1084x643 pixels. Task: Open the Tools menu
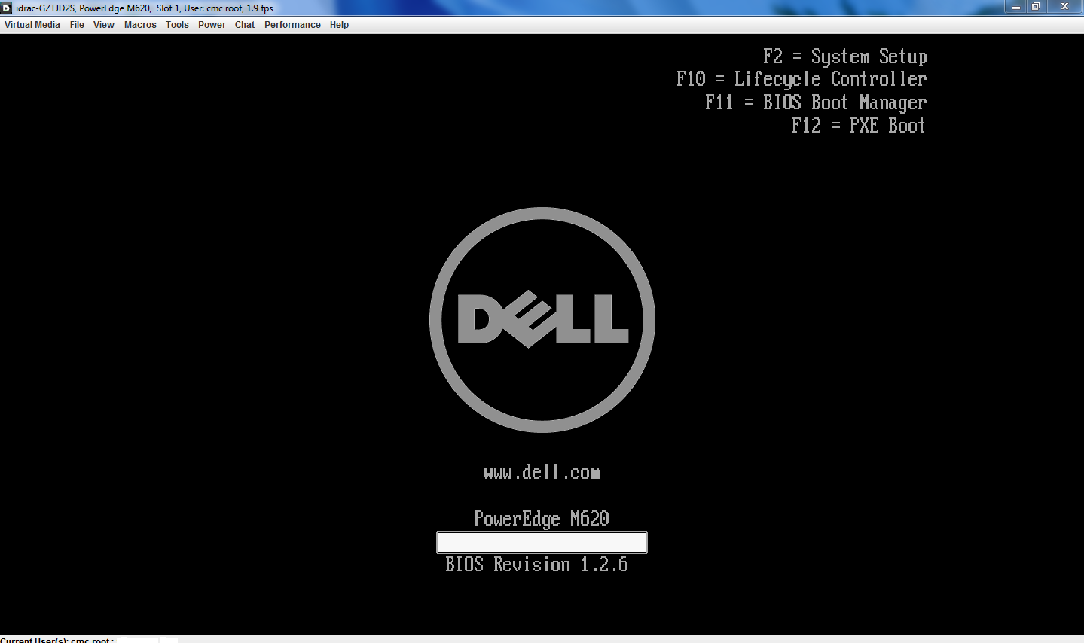point(177,24)
